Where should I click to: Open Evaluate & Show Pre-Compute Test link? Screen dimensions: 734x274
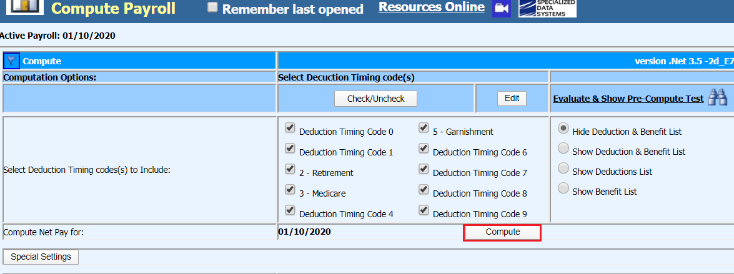(628, 99)
